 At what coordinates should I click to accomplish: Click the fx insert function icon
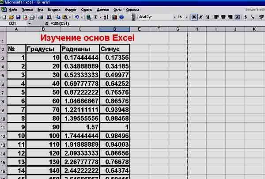tap(47, 23)
